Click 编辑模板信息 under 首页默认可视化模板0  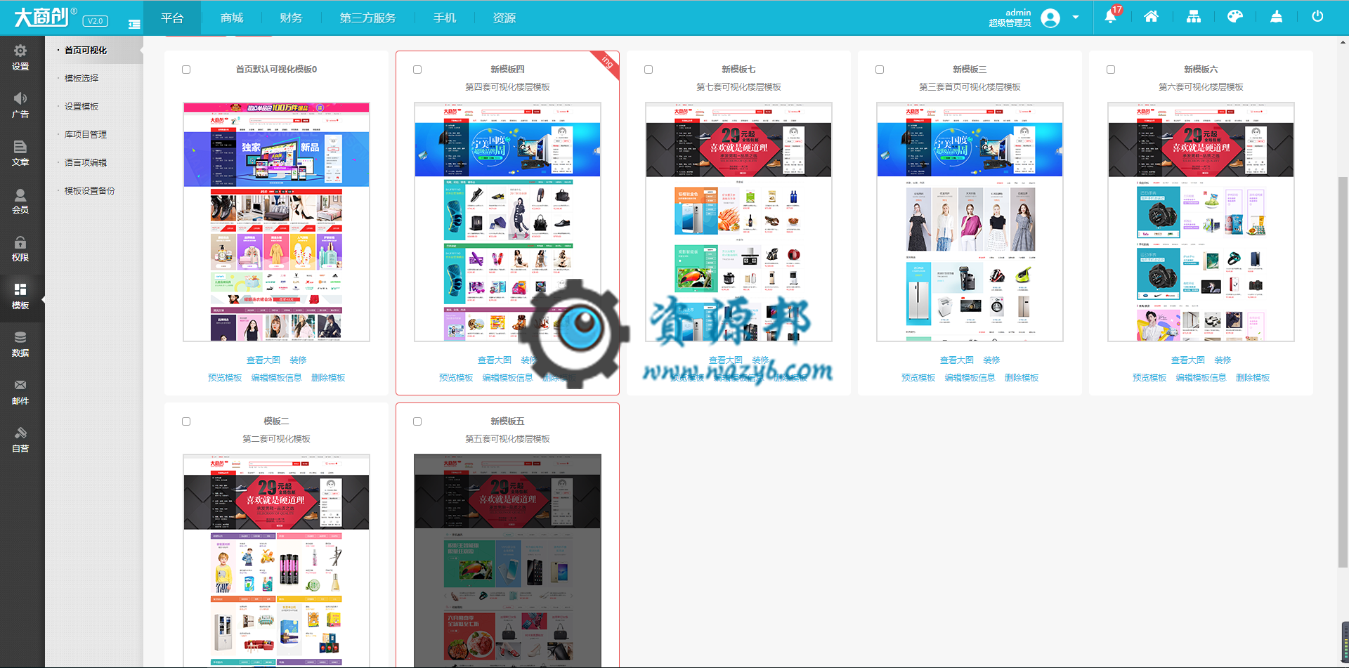276,378
